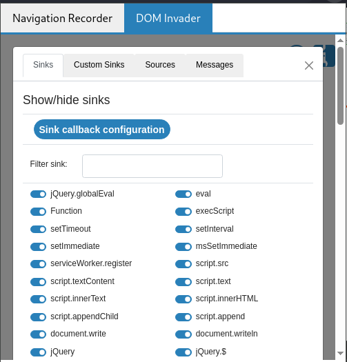The height and width of the screenshot is (362, 347).
Task: Toggle the script.innerHTML sink
Action: (184, 299)
